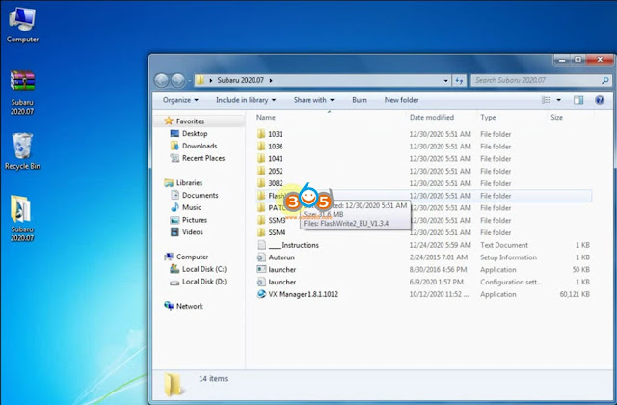
Task: Select the SSM3 folder icon
Action: point(261,220)
